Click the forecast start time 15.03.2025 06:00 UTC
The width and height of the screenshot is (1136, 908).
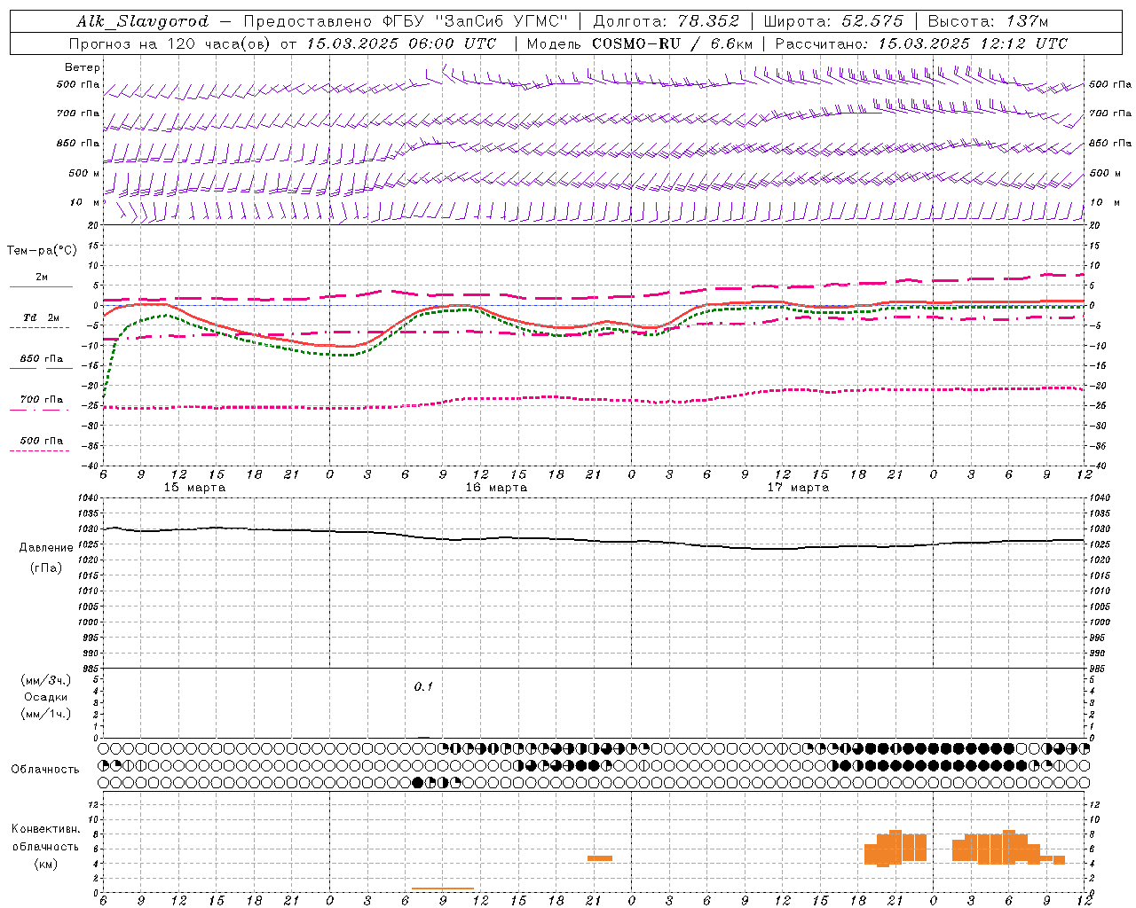(401, 43)
